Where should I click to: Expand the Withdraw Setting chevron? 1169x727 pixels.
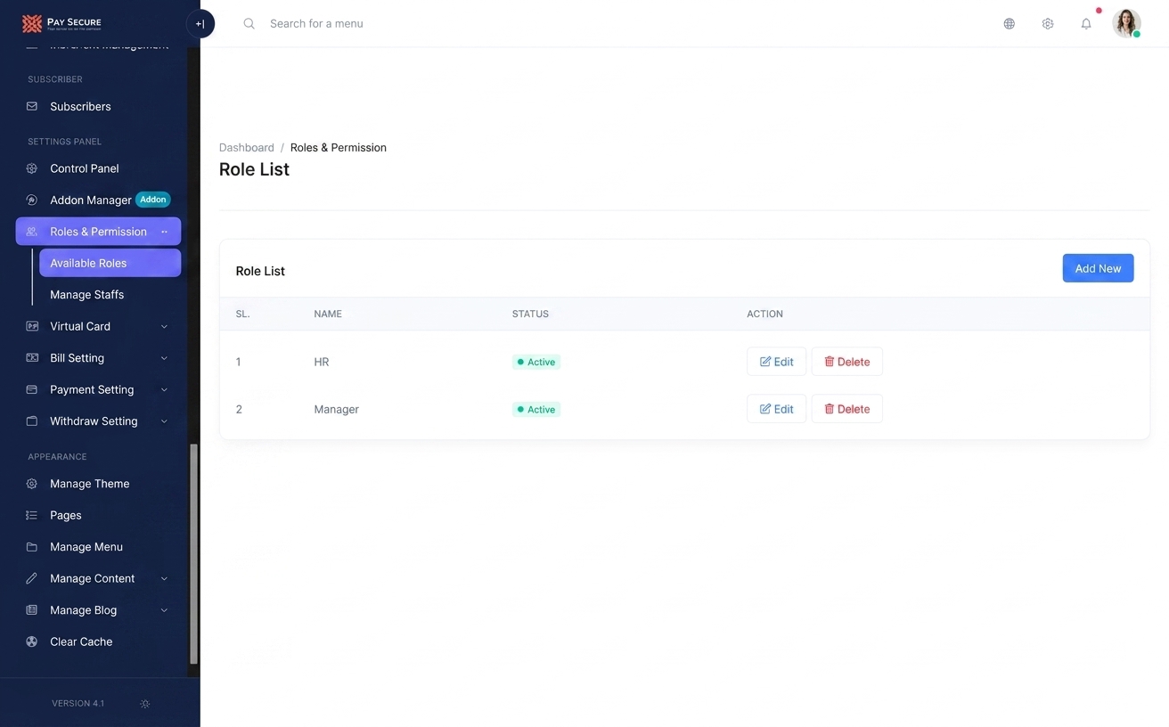tap(164, 421)
